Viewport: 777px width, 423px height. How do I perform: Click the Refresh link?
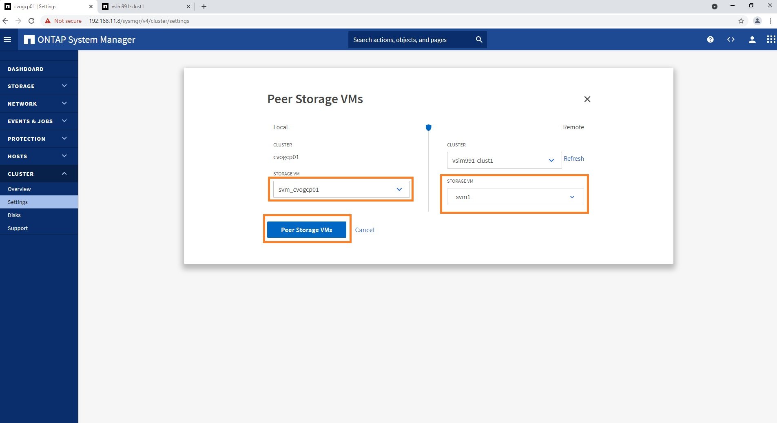(573, 159)
